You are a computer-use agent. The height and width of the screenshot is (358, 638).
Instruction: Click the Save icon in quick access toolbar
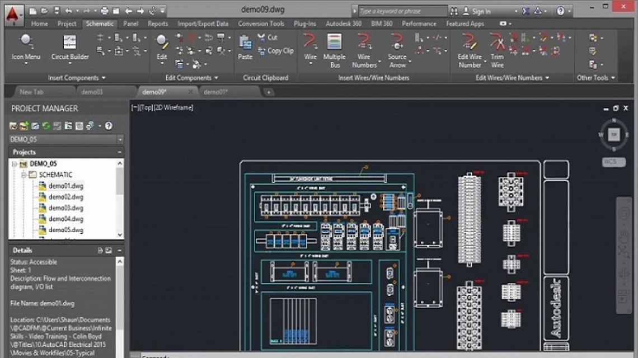tap(57, 11)
